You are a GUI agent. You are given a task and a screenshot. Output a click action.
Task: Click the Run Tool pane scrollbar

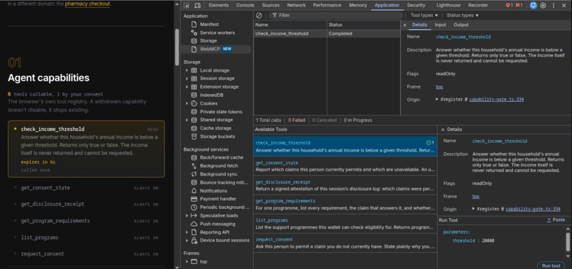point(568,242)
